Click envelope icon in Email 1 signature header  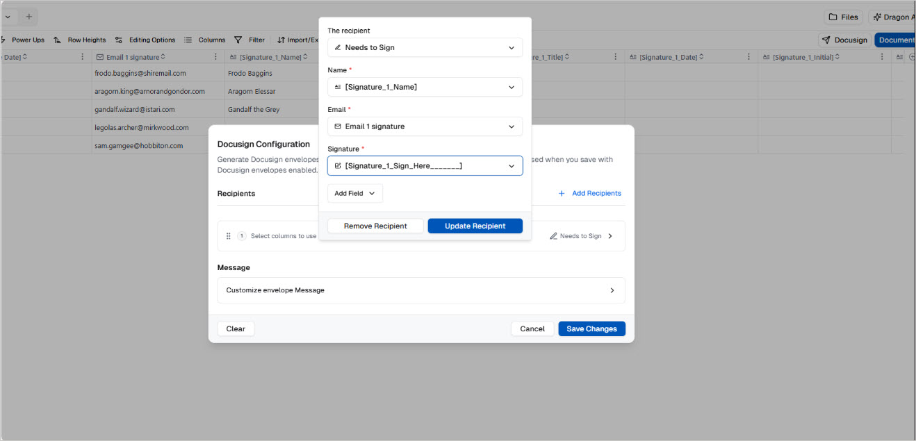99,57
